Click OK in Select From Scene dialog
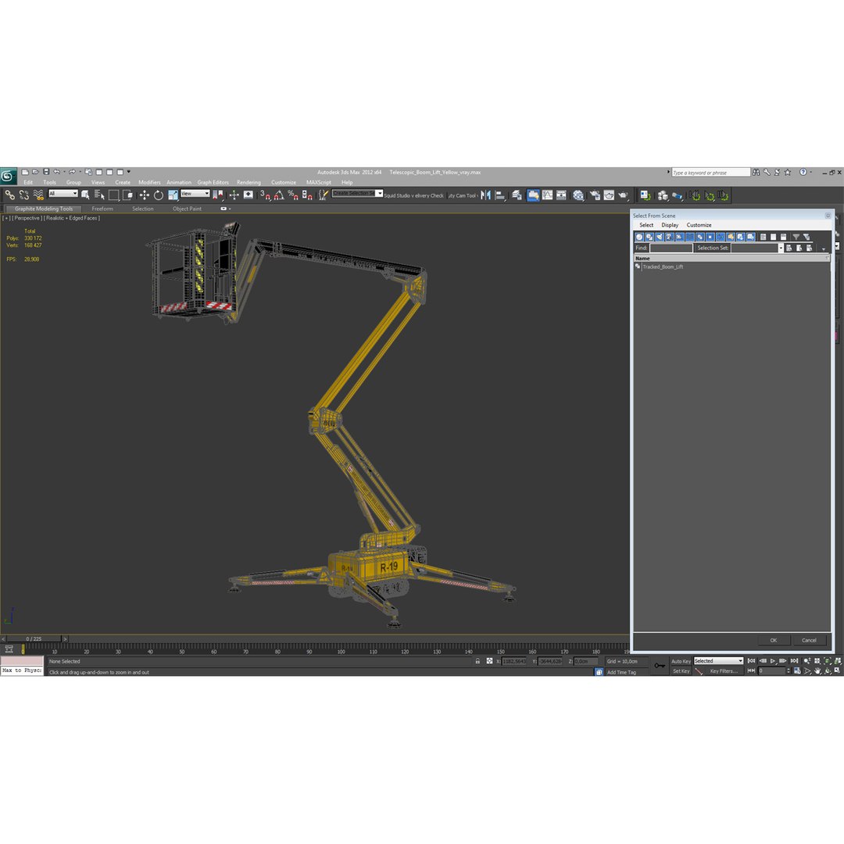Viewport: 844px width, 844px height. point(773,640)
